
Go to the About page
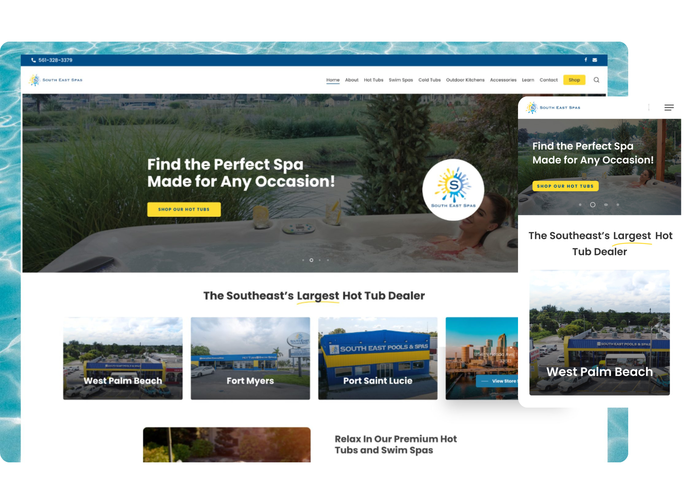[351, 80]
